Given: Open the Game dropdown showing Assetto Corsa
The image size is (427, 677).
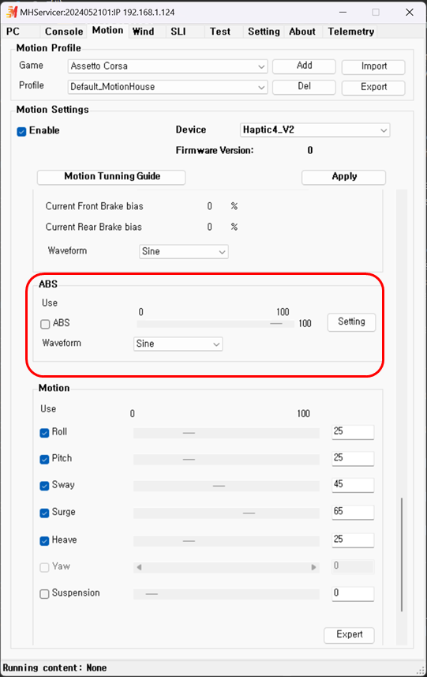Looking at the screenshot, I should (x=168, y=66).
